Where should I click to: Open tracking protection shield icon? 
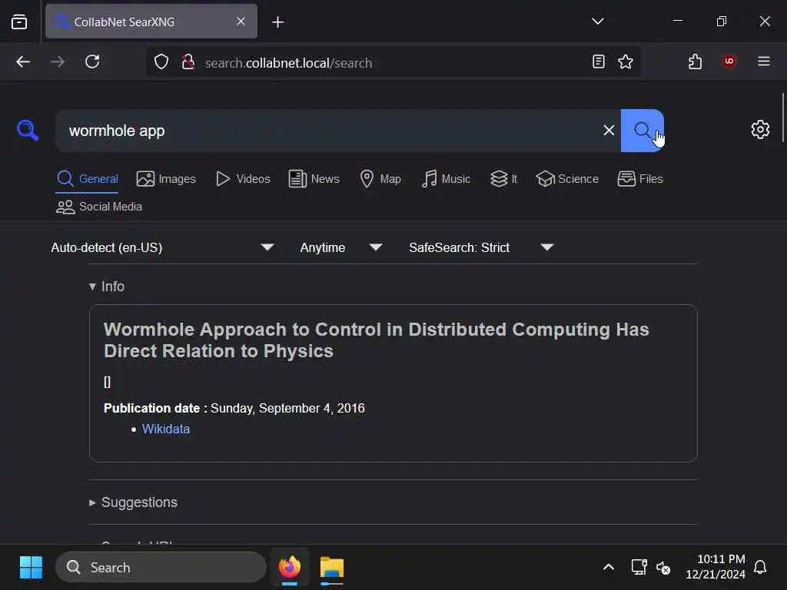pos(161,62)
